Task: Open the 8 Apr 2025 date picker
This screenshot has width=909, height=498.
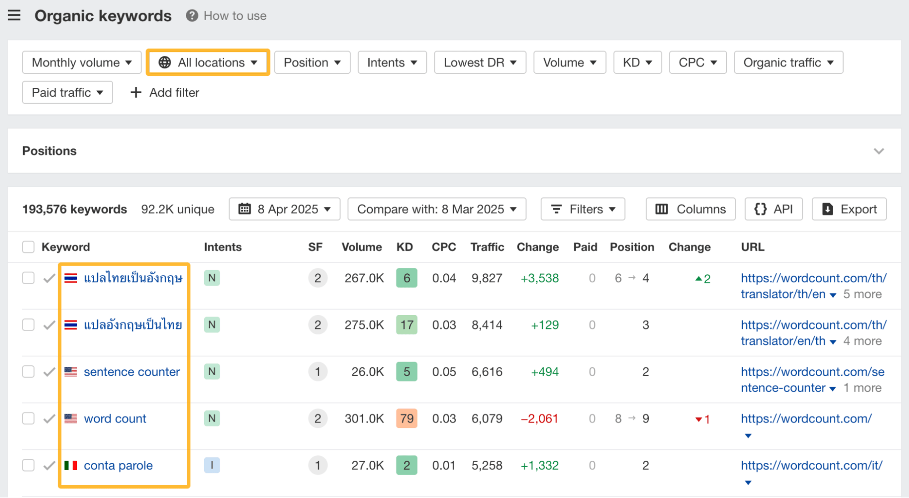Action: coord(285,209)
